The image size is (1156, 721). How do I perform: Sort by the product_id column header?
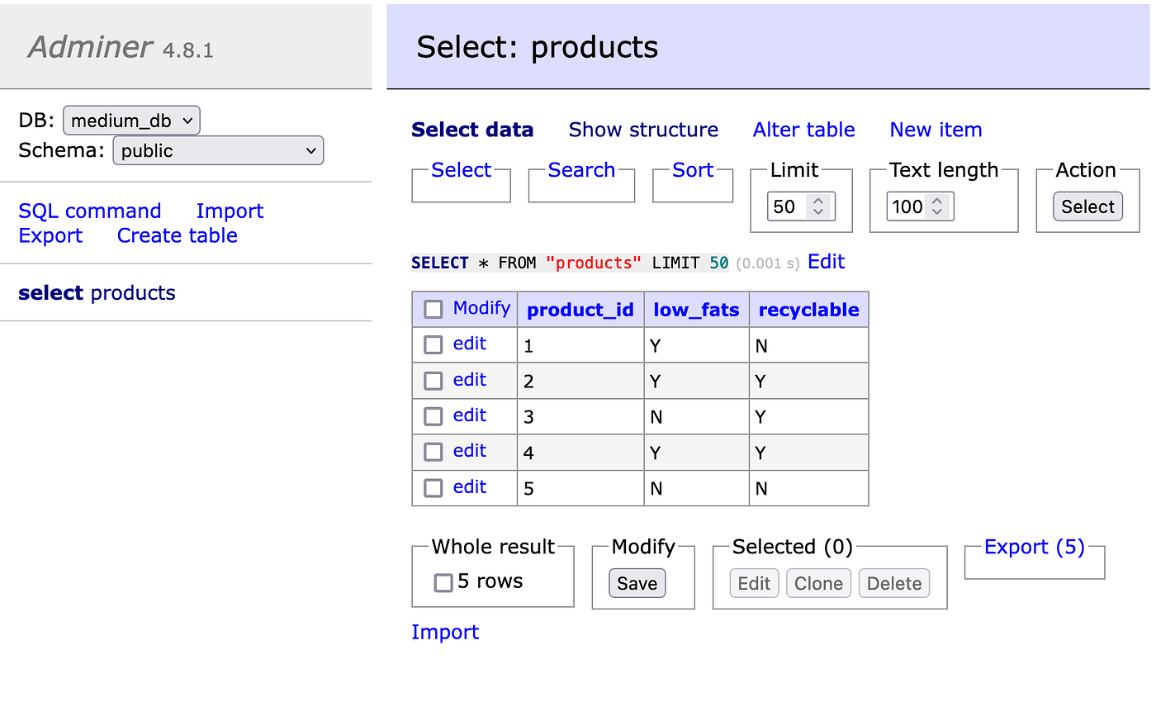pyautogui.click(x=580, y=310)
